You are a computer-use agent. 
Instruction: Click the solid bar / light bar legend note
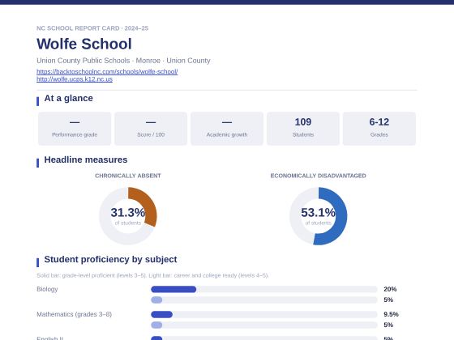[x=152, y=275]
